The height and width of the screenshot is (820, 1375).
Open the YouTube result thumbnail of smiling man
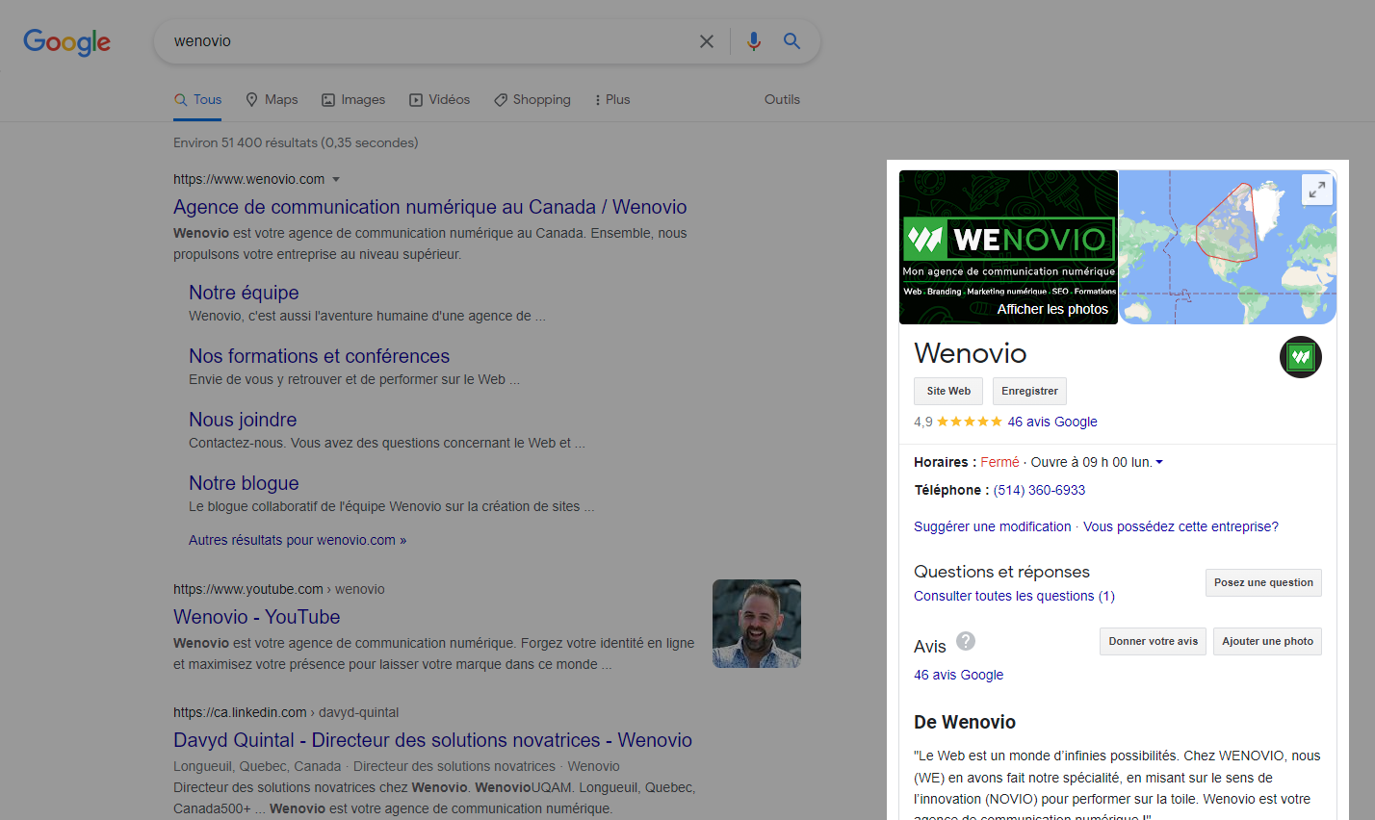click(757, 624)
